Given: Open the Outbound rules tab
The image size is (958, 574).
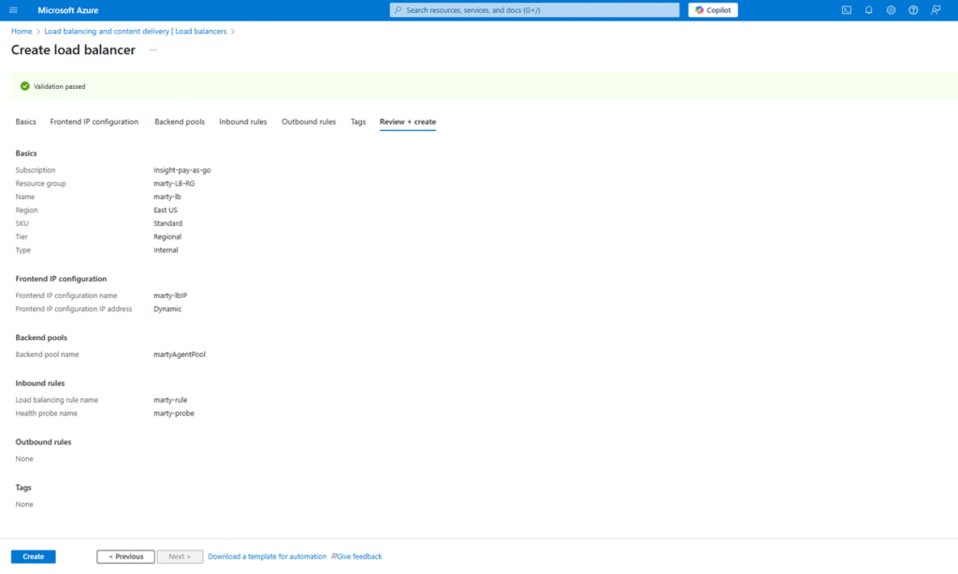Looking at the screenshot, I should [x=309, y=122].
